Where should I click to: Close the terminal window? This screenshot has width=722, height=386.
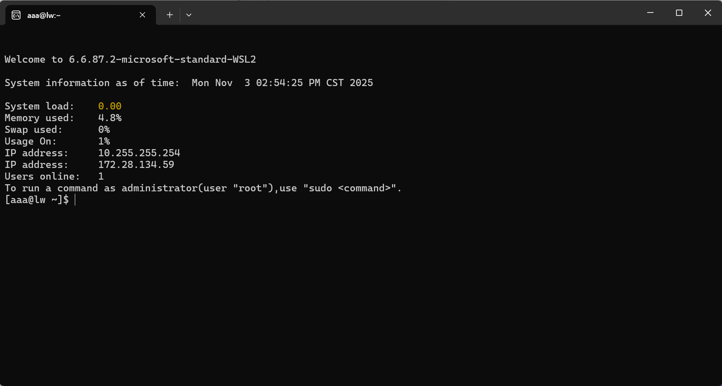(x=708, y=13)
